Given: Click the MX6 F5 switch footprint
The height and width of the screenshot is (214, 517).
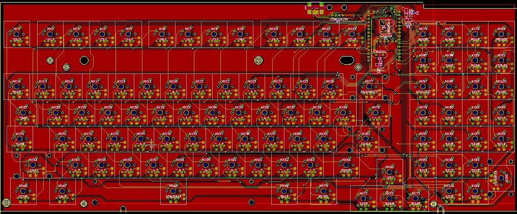Looking at the screenshot, I should click(162, 35).
